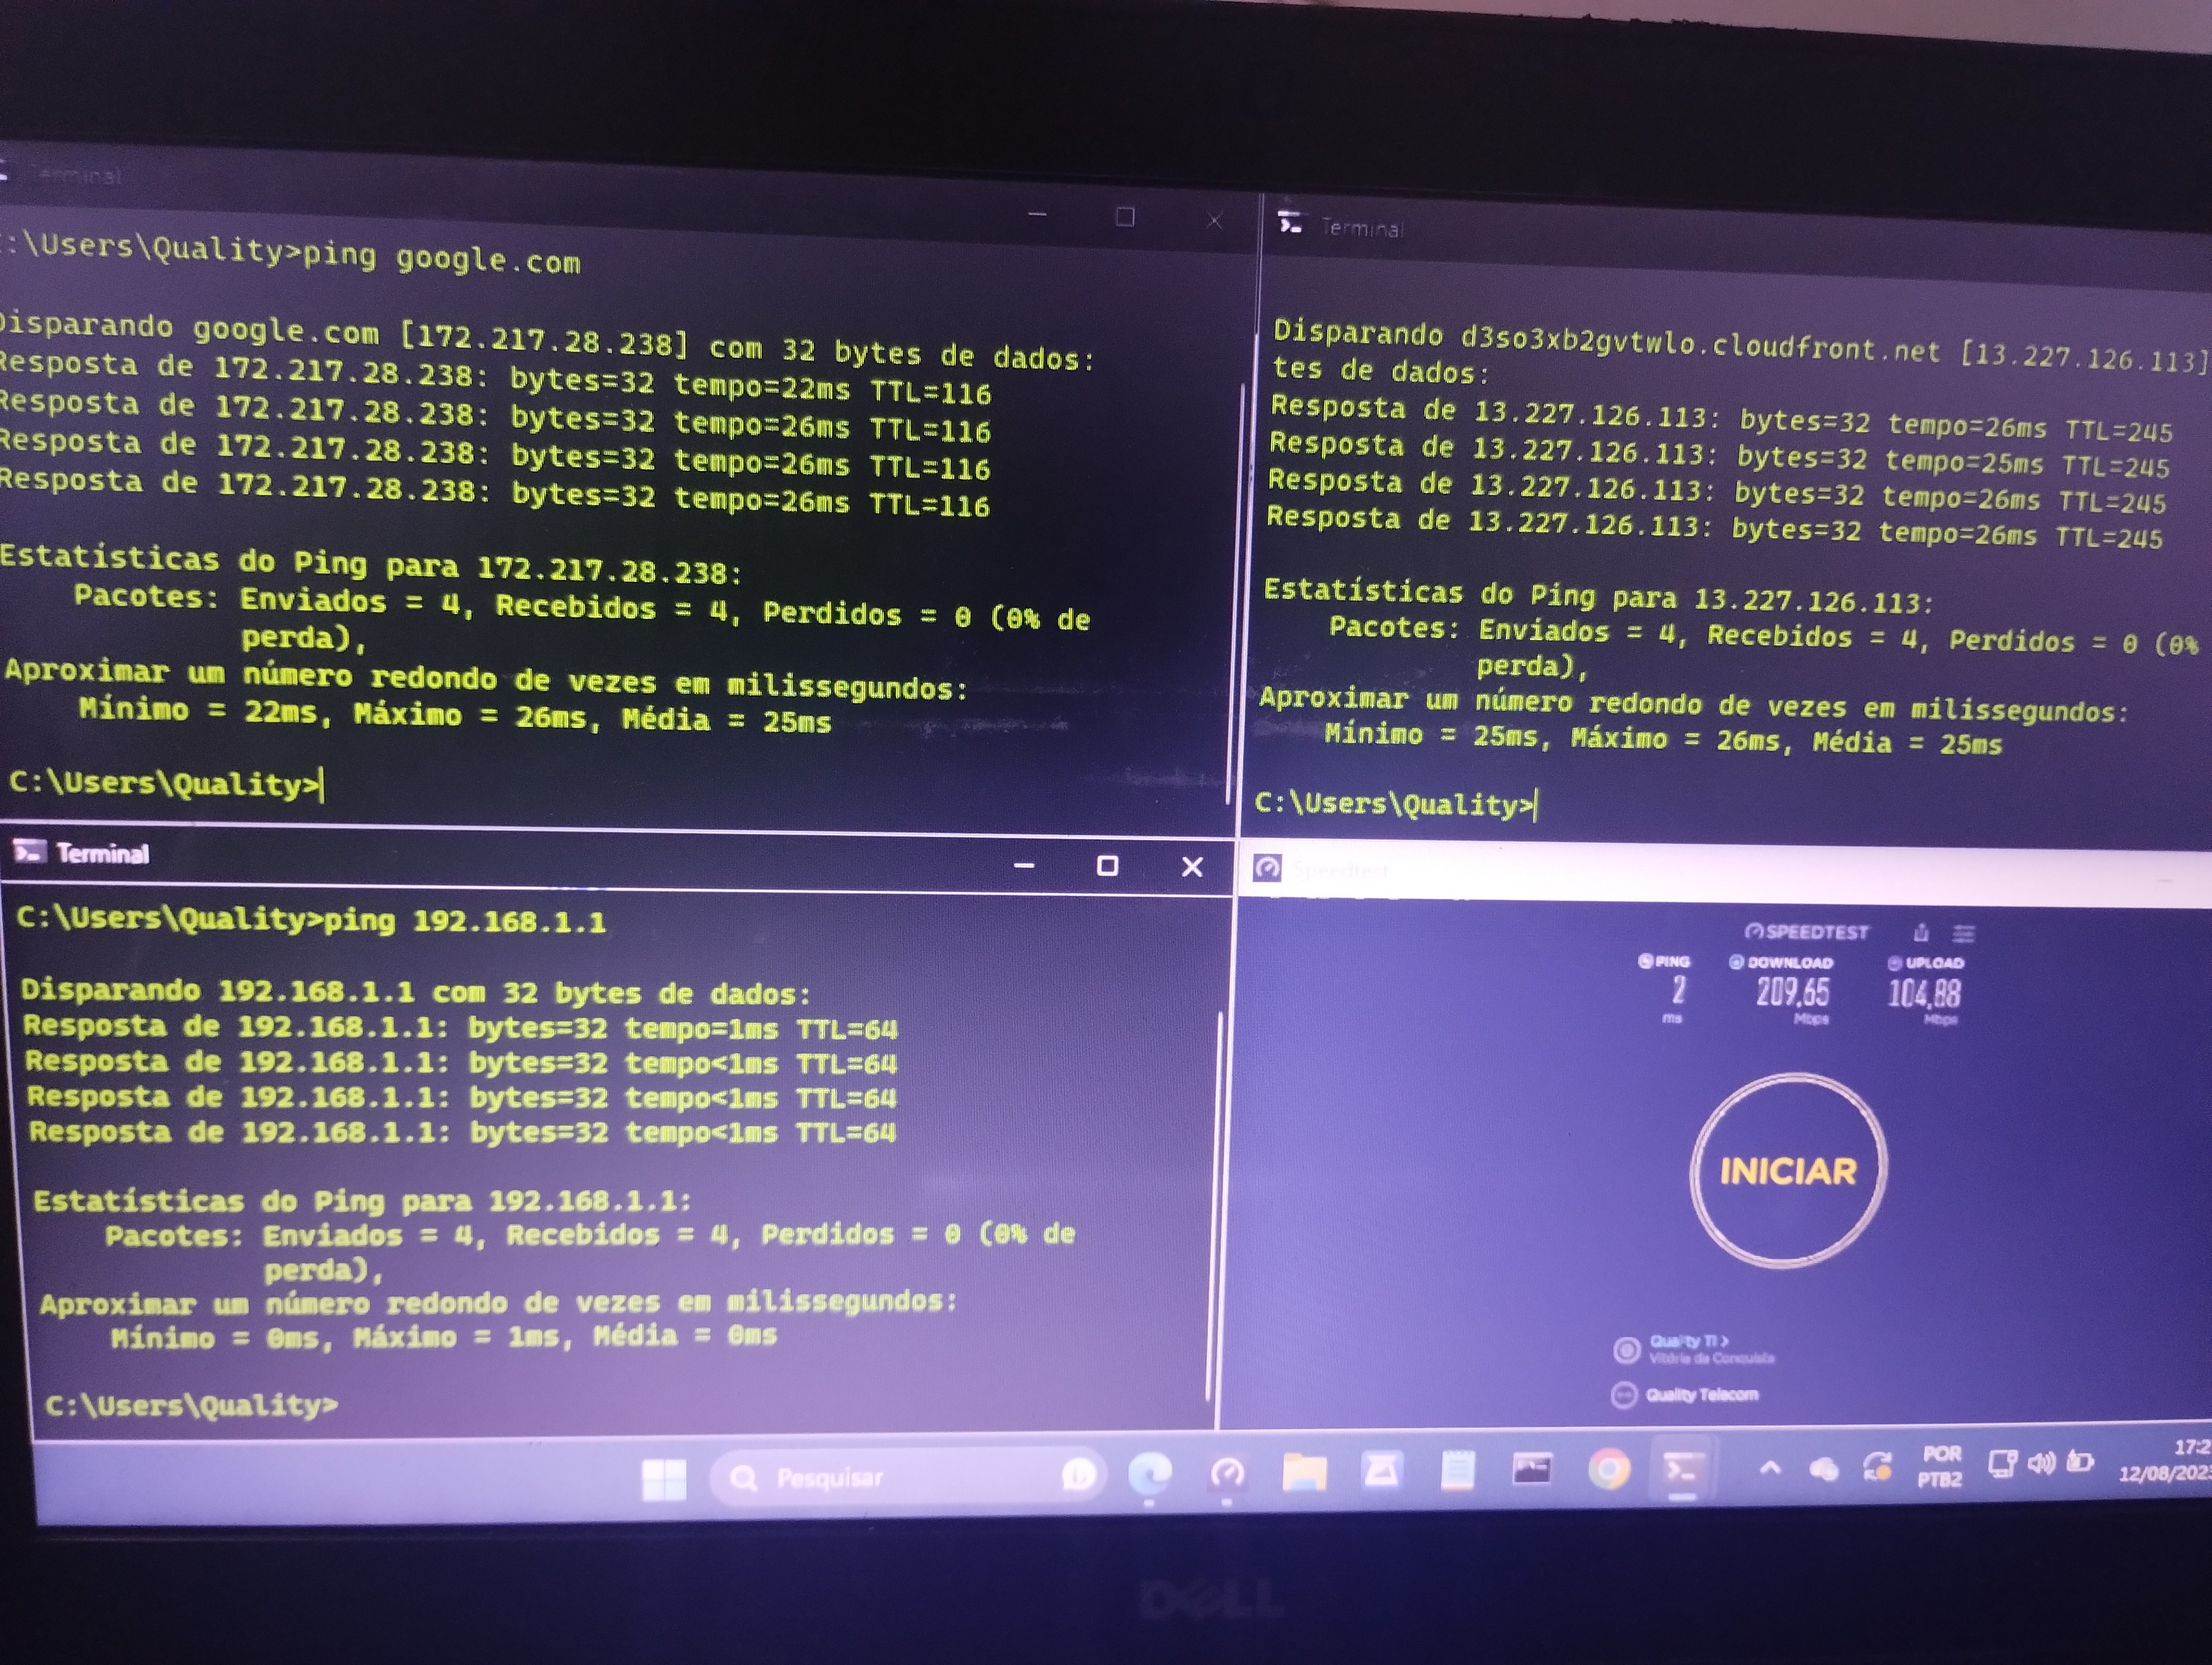Image resolution: width=2212 pixels, height=1665 pixels.
Task: Click the Speedtest logo header
Action: point(1807,932)
